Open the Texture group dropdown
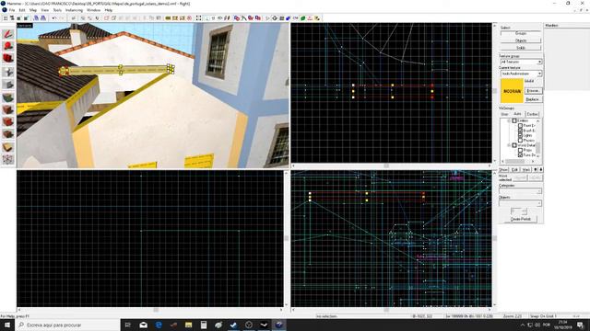Viewport: 590px width, 331px height. pos(521,62)
